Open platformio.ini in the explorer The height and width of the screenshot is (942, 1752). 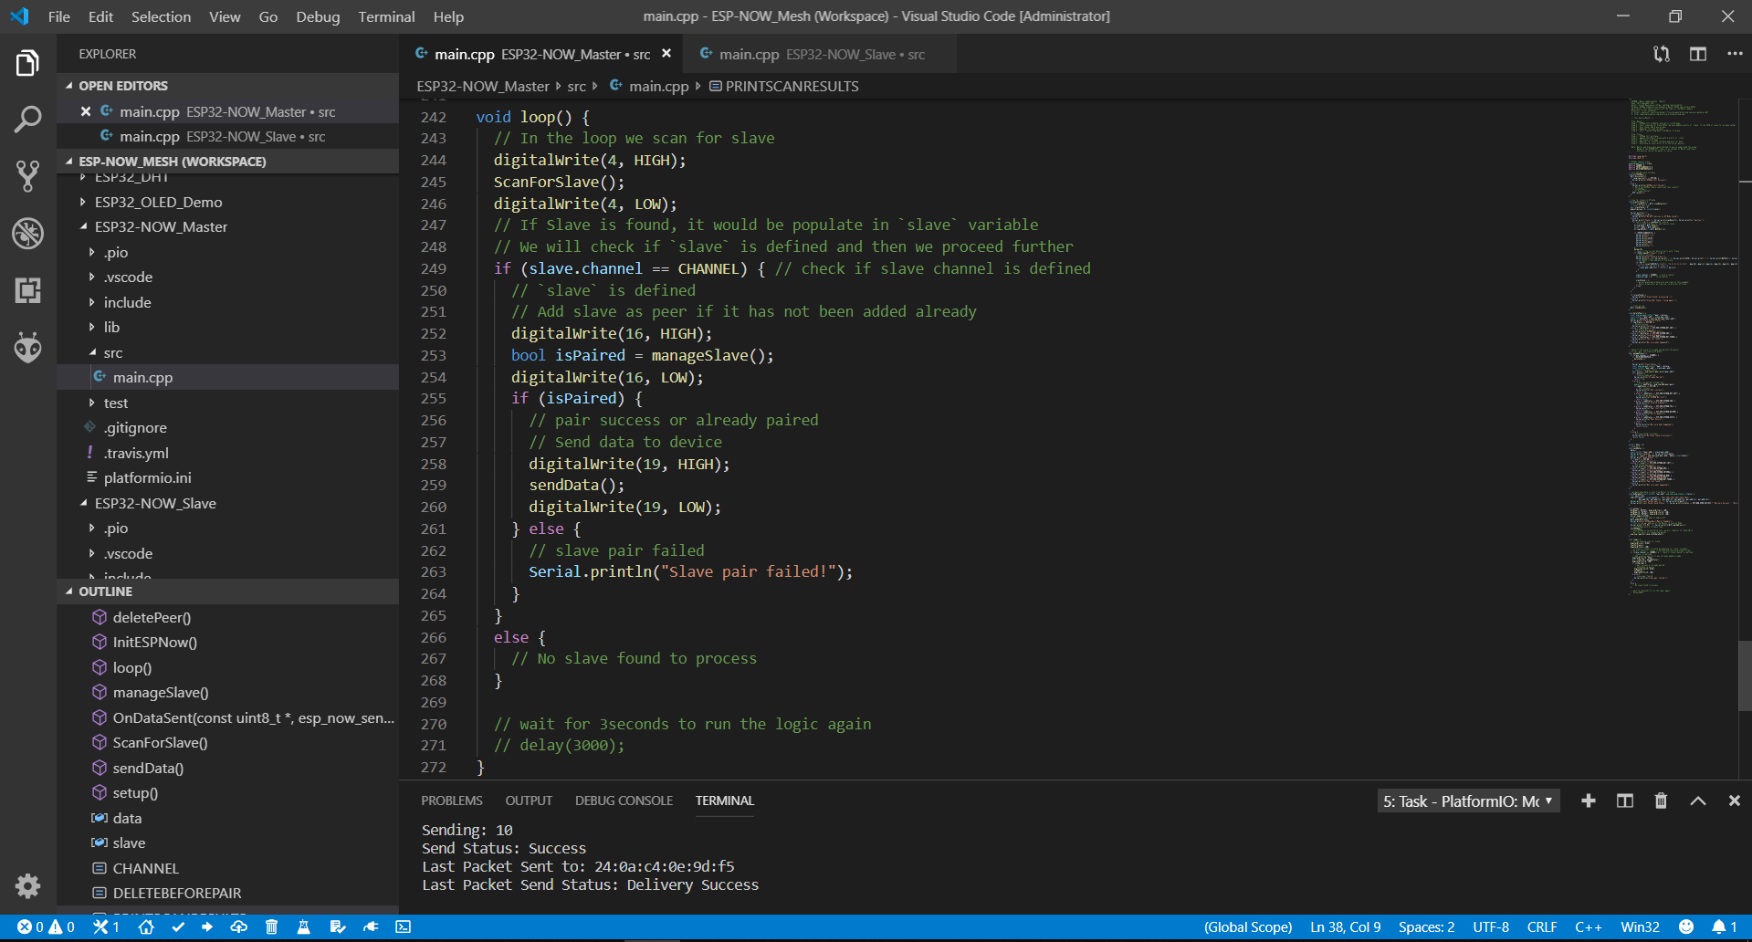click(147, 477)
